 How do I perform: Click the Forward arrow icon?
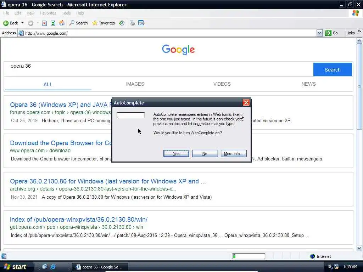click(x=30, y=23)
